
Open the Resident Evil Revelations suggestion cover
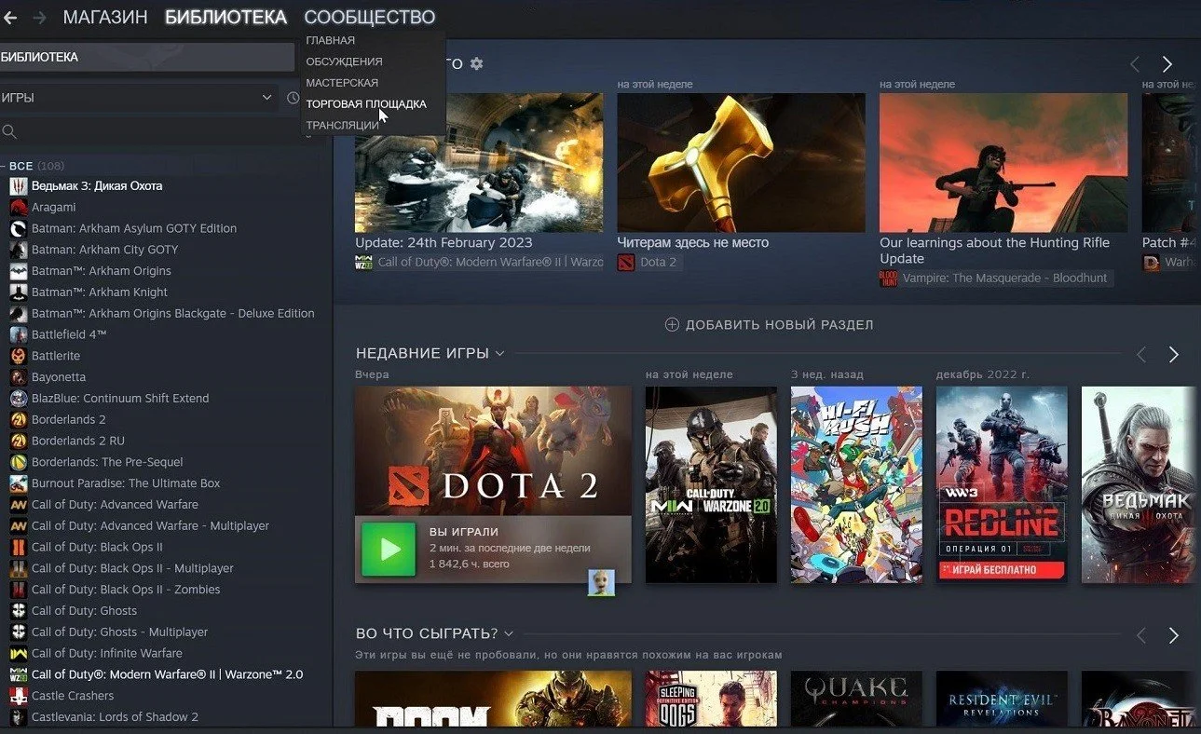(x=1002, y=699)
